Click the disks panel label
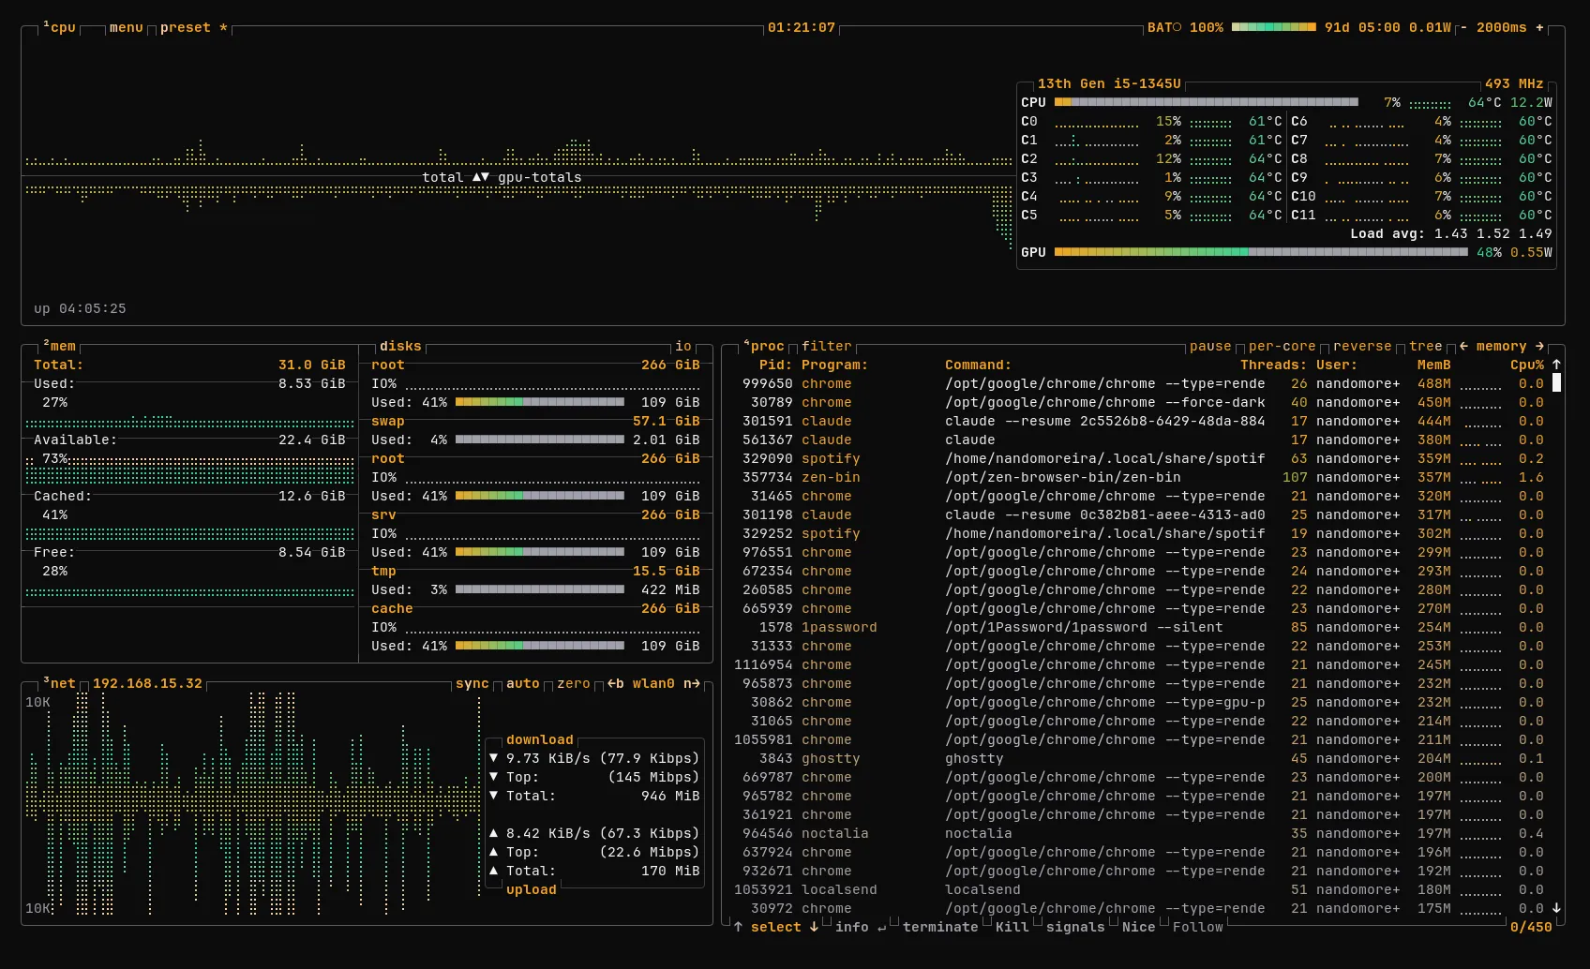This screenshot has height=969, width=1590. [x=400, y=346]
